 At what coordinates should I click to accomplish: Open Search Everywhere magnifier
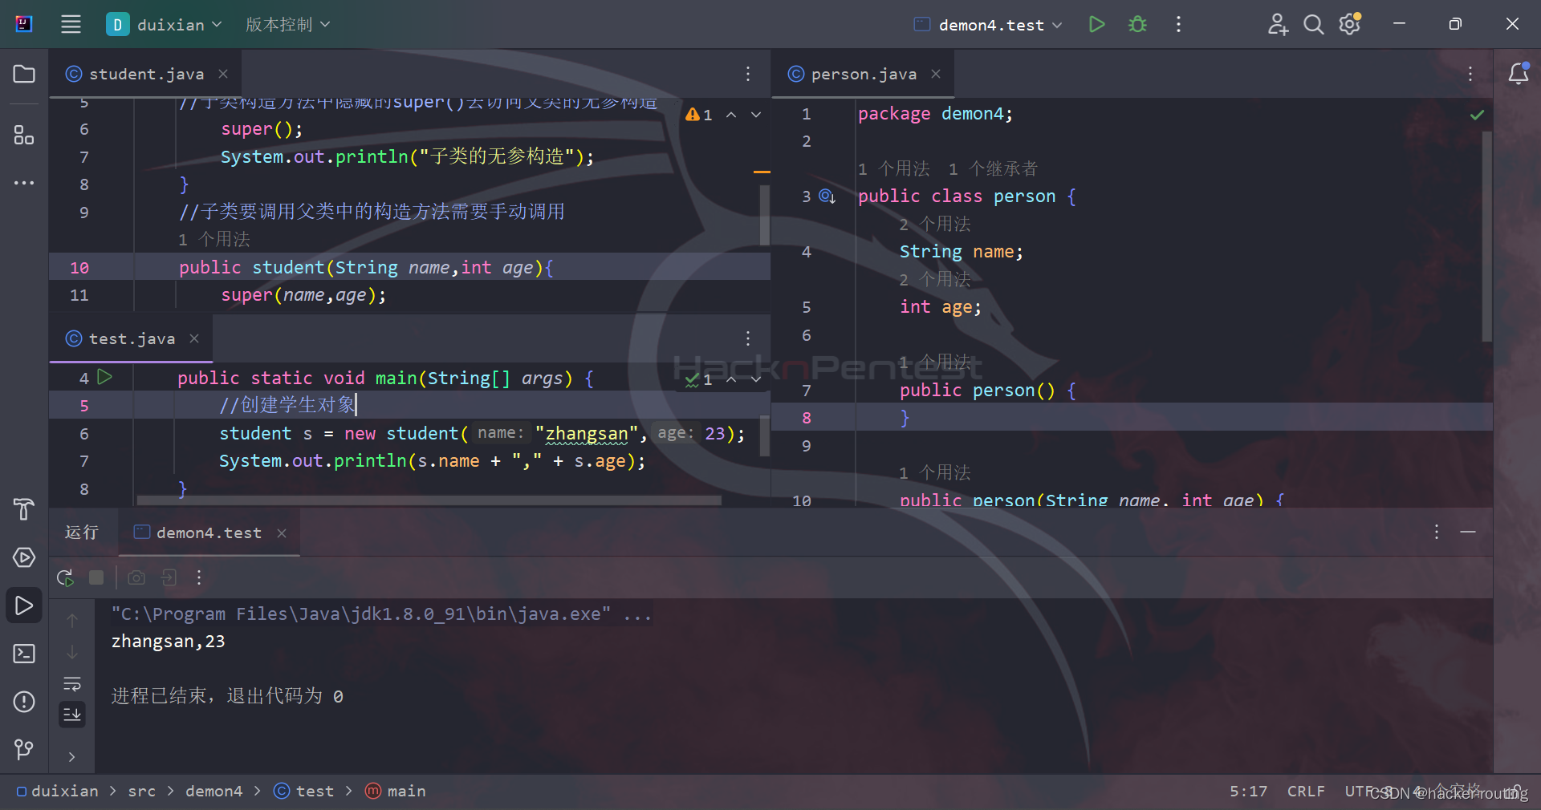(1314, 24)
